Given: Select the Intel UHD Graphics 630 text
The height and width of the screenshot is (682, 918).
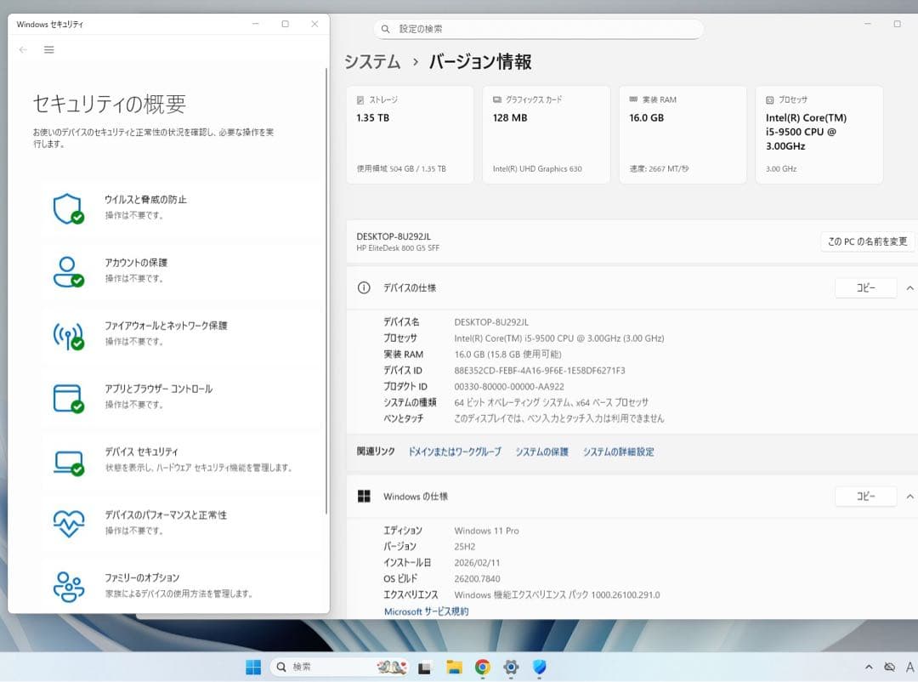Looking at the screenshot, I should (537, 168).
